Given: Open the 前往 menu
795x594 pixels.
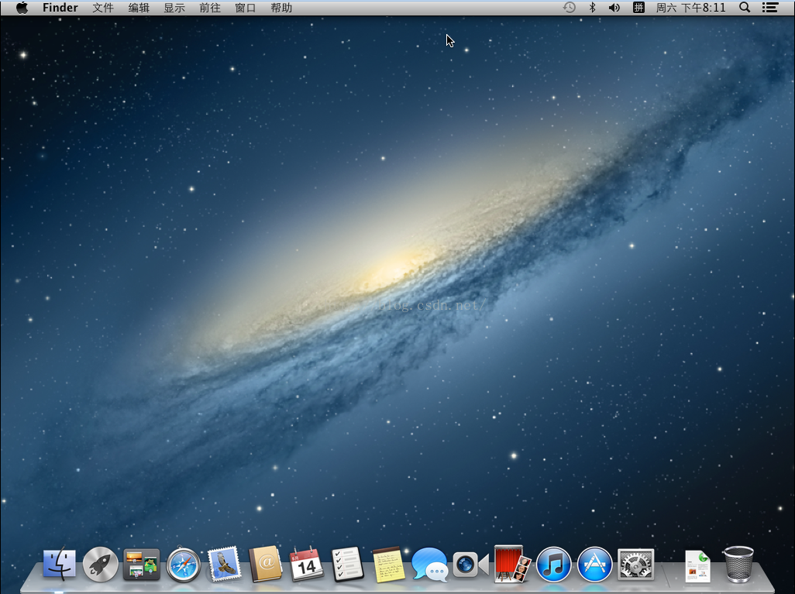Looking at the screenshot, I should [210, 8].
